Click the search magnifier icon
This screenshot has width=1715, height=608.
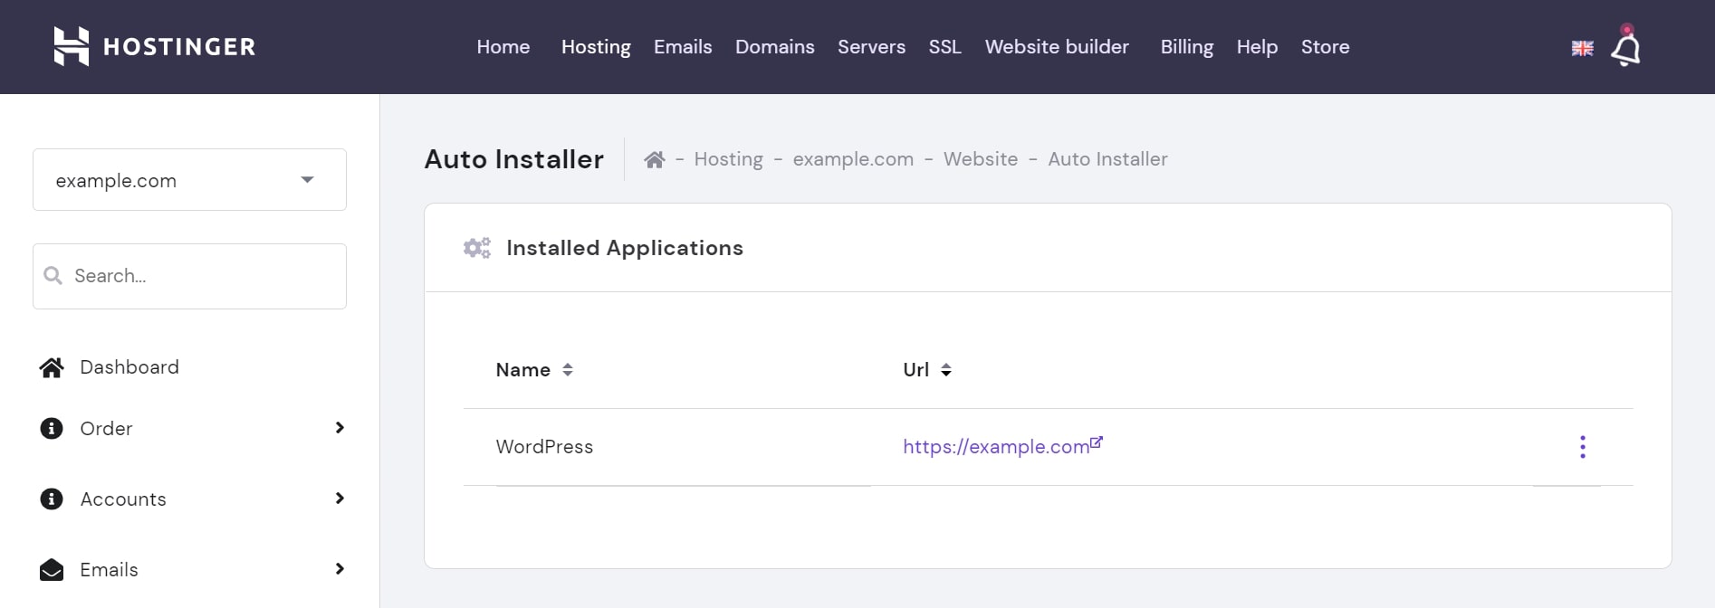point(53,275)
